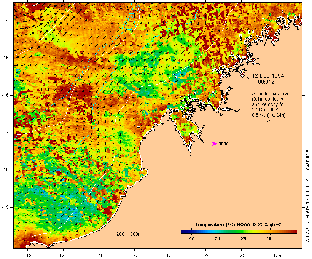Click the dark red end of the temperature colorbar
Screen dimensions: 312x259
coord(294,232)
